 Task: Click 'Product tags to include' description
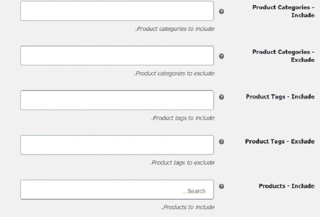pyautogui.click(x=182, y=118)
